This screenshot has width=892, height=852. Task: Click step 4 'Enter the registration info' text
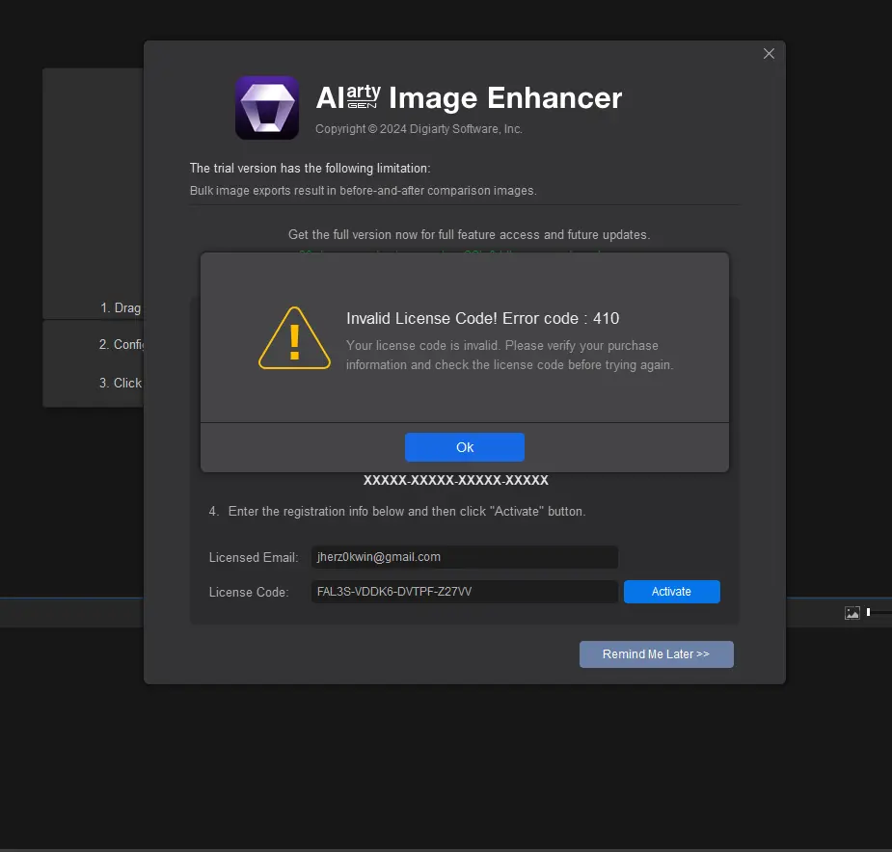tap(407, 512)
